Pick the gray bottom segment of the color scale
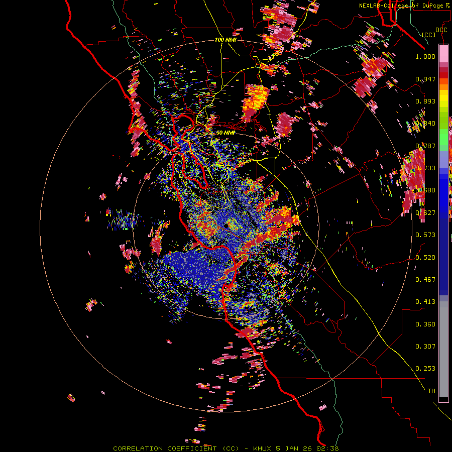The width and height of the screenshot is (452, 452). point(443,349)
